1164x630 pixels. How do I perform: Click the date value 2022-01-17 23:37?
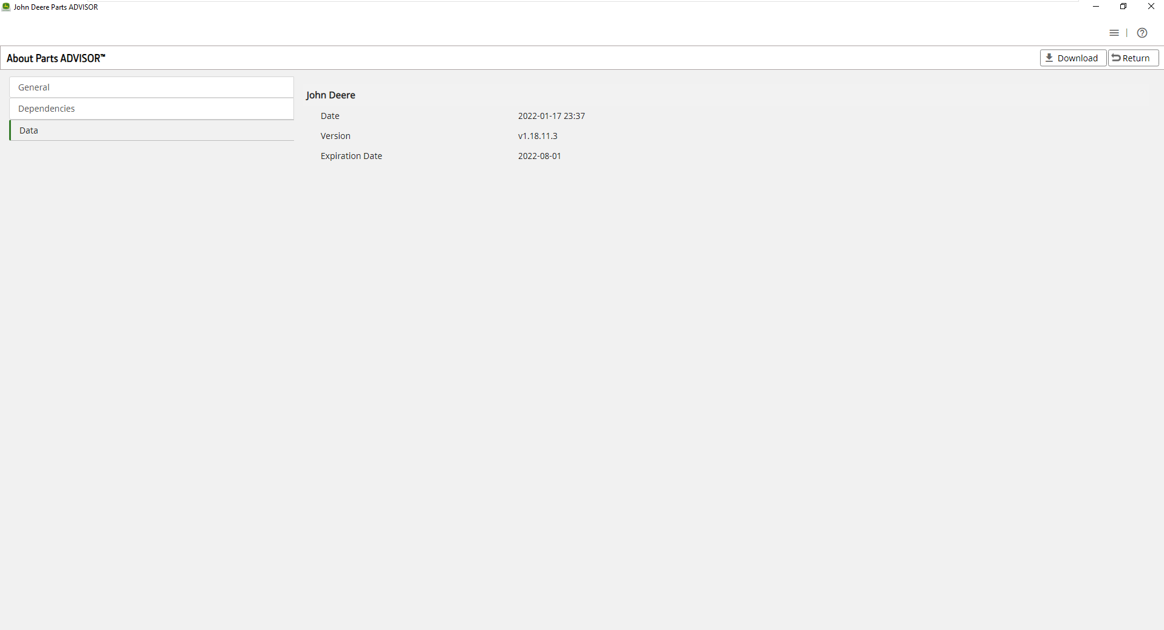tap(551, 116)
